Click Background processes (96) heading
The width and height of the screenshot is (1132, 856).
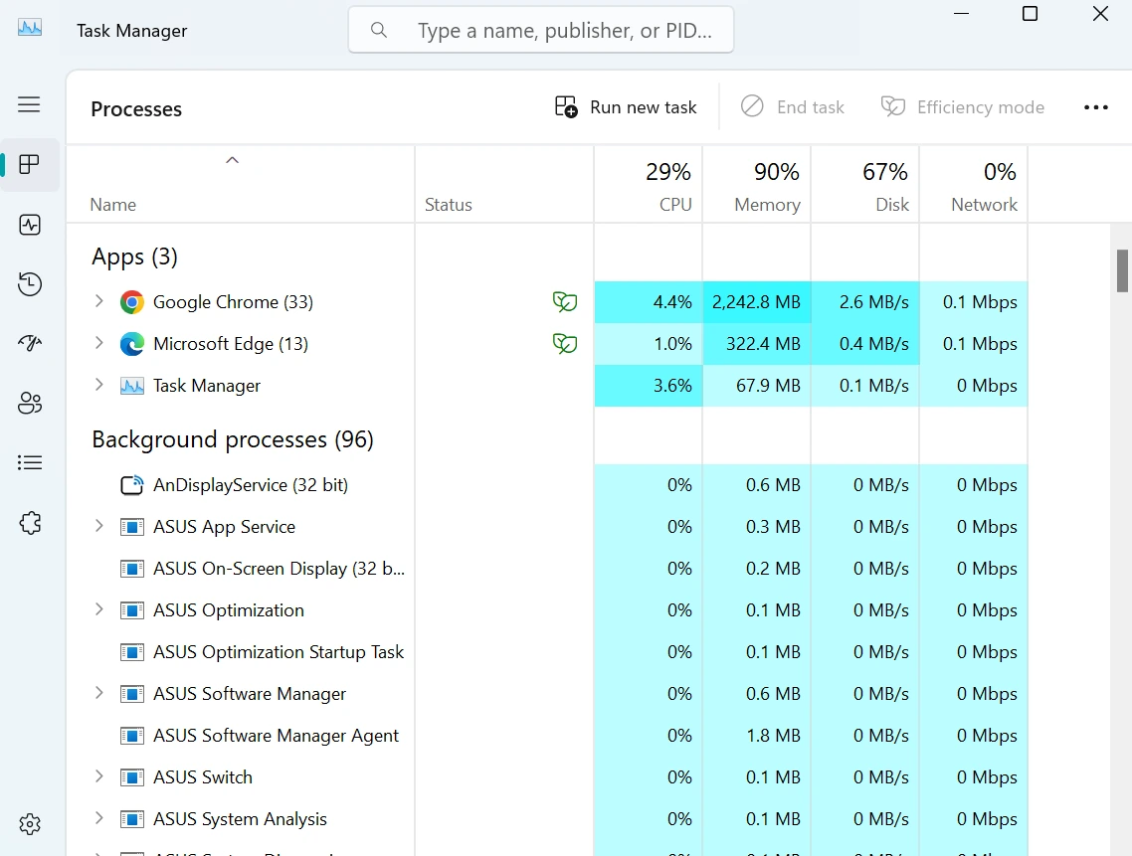coord(233,439)
